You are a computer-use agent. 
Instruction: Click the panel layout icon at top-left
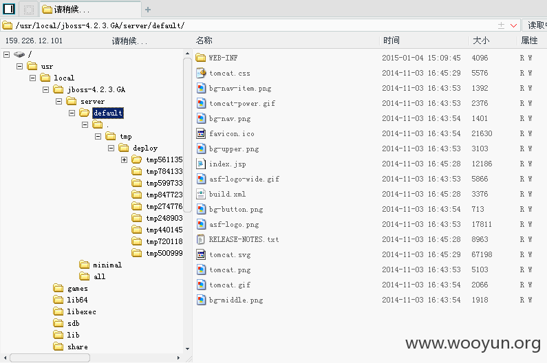pos(9,9)
